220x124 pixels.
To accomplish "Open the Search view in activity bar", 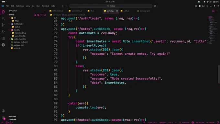I will pyautogui.click(x=3, y=18).
